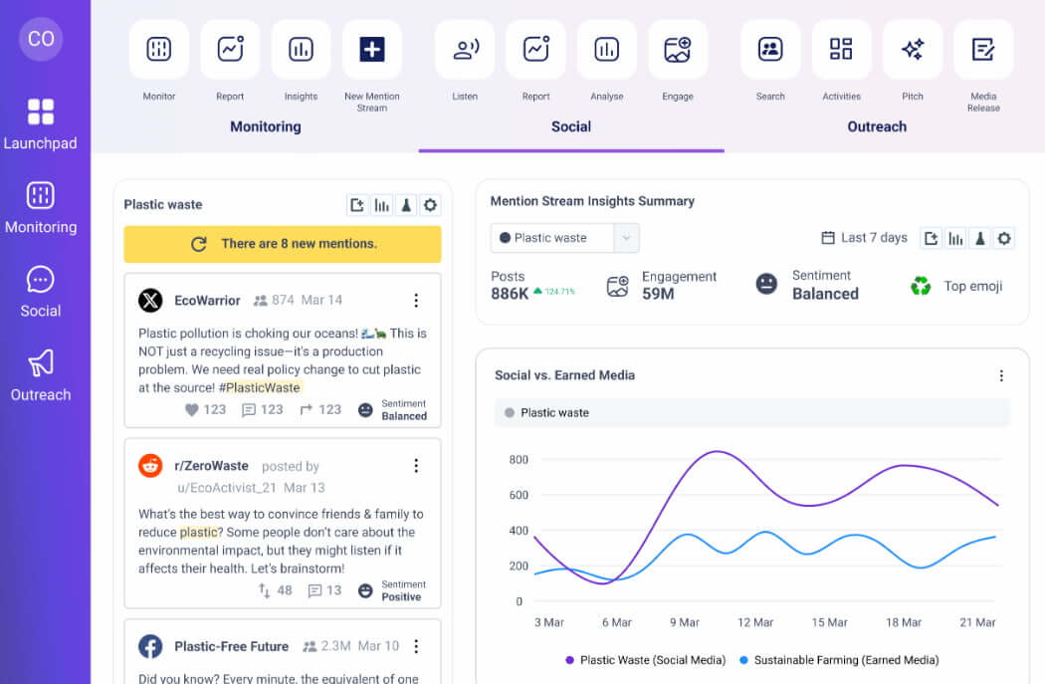Click the filter icon on Mention Stream Insights
The image size is (1045, 684).
tap(979, 238)
